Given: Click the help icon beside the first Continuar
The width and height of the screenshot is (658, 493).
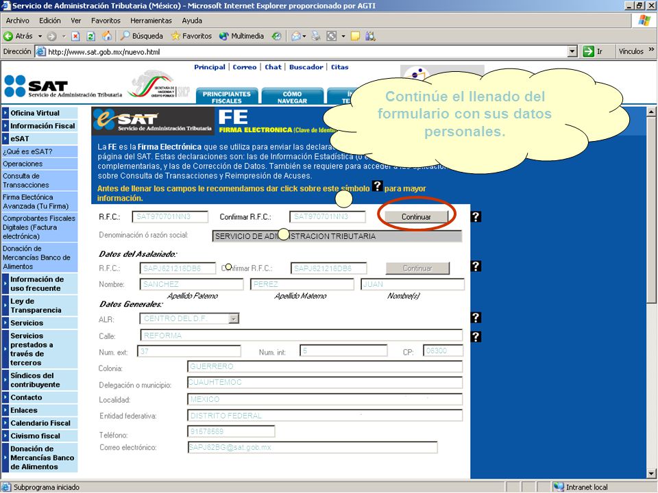Looking at the screenshot, I should pos(476,216).
